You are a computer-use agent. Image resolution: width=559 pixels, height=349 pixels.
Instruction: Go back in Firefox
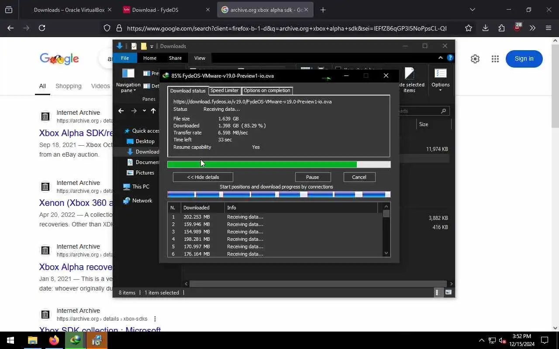pyautogui.click(x=10, y=28)
